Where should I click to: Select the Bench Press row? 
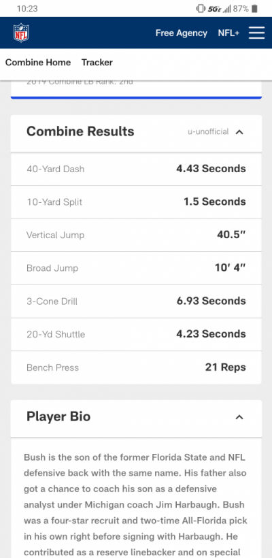point(136,367)
